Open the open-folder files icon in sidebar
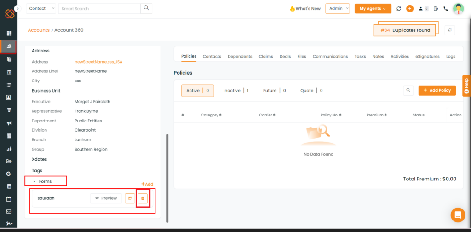Image resolution: width=471 pixels, height=232 pixels. [x=9, y=162]
